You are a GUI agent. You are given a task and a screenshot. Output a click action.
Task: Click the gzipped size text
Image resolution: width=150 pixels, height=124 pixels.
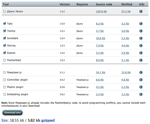pos(48,120)
